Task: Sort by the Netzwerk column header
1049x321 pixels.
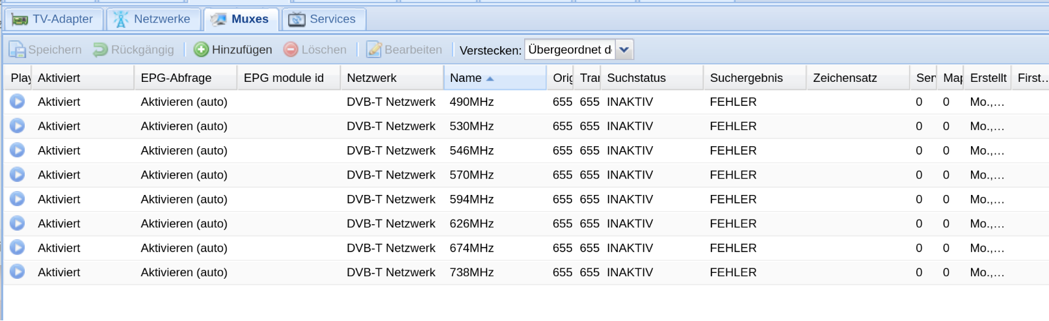Action: pos(392,78)
